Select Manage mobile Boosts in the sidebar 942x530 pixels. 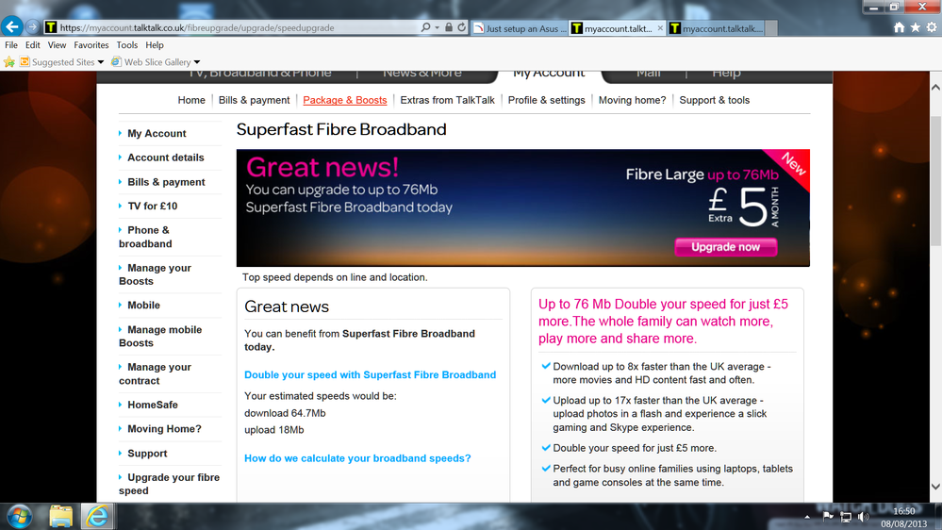[160, 337]
